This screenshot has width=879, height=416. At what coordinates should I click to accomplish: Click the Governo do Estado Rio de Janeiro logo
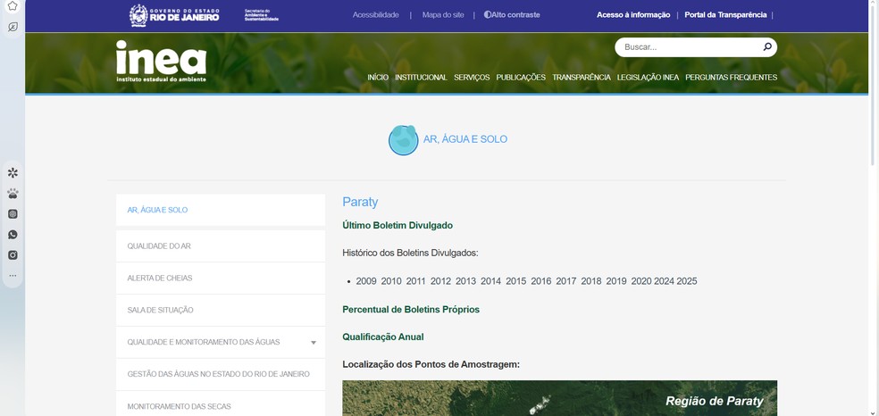174,16
